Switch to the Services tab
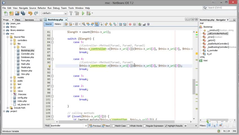 point(29,20)
